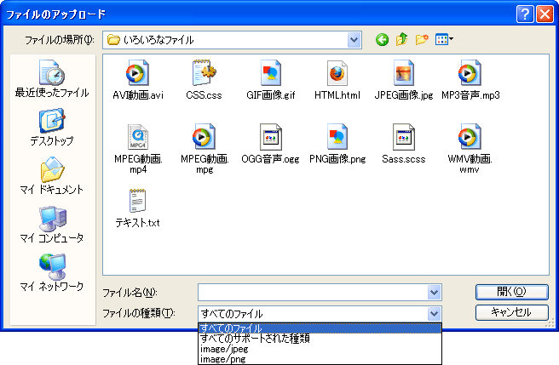Open the view menu dropdown icon
Screen dimensions: 559x365
pyautogui.click(x=444, y=40)
